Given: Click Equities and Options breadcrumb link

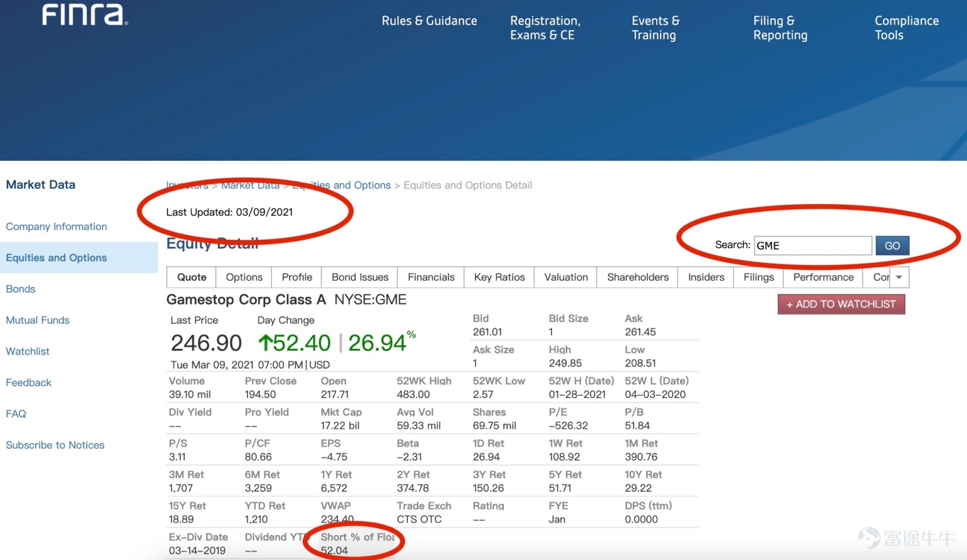Looking at the screenshot, I should tap(341, 185).
